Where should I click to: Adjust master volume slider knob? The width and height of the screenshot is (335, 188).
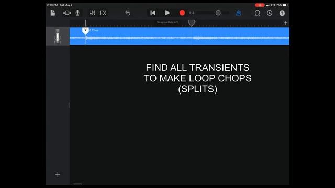pyautogui.click(x=218, y=13)
